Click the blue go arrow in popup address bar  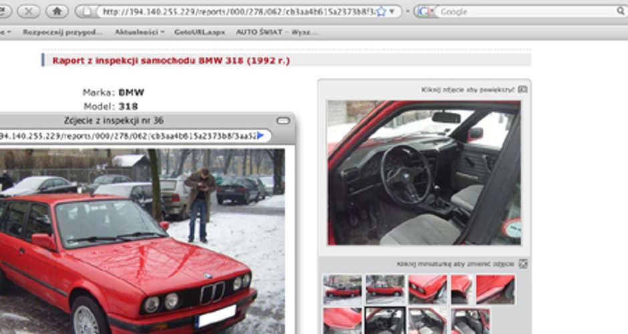click(x=261, y=136)
